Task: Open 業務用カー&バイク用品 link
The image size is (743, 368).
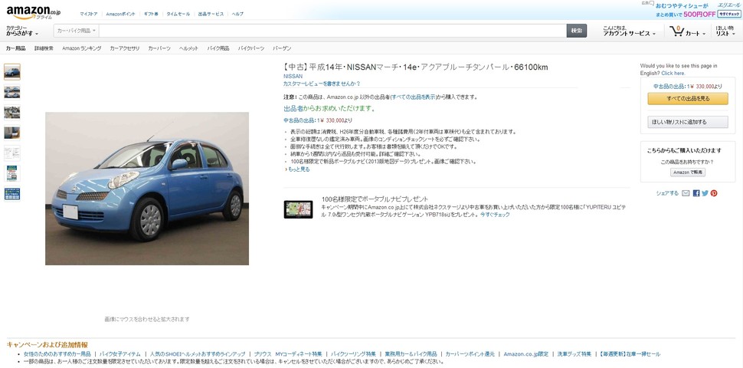Action: (x=411, y=354)
